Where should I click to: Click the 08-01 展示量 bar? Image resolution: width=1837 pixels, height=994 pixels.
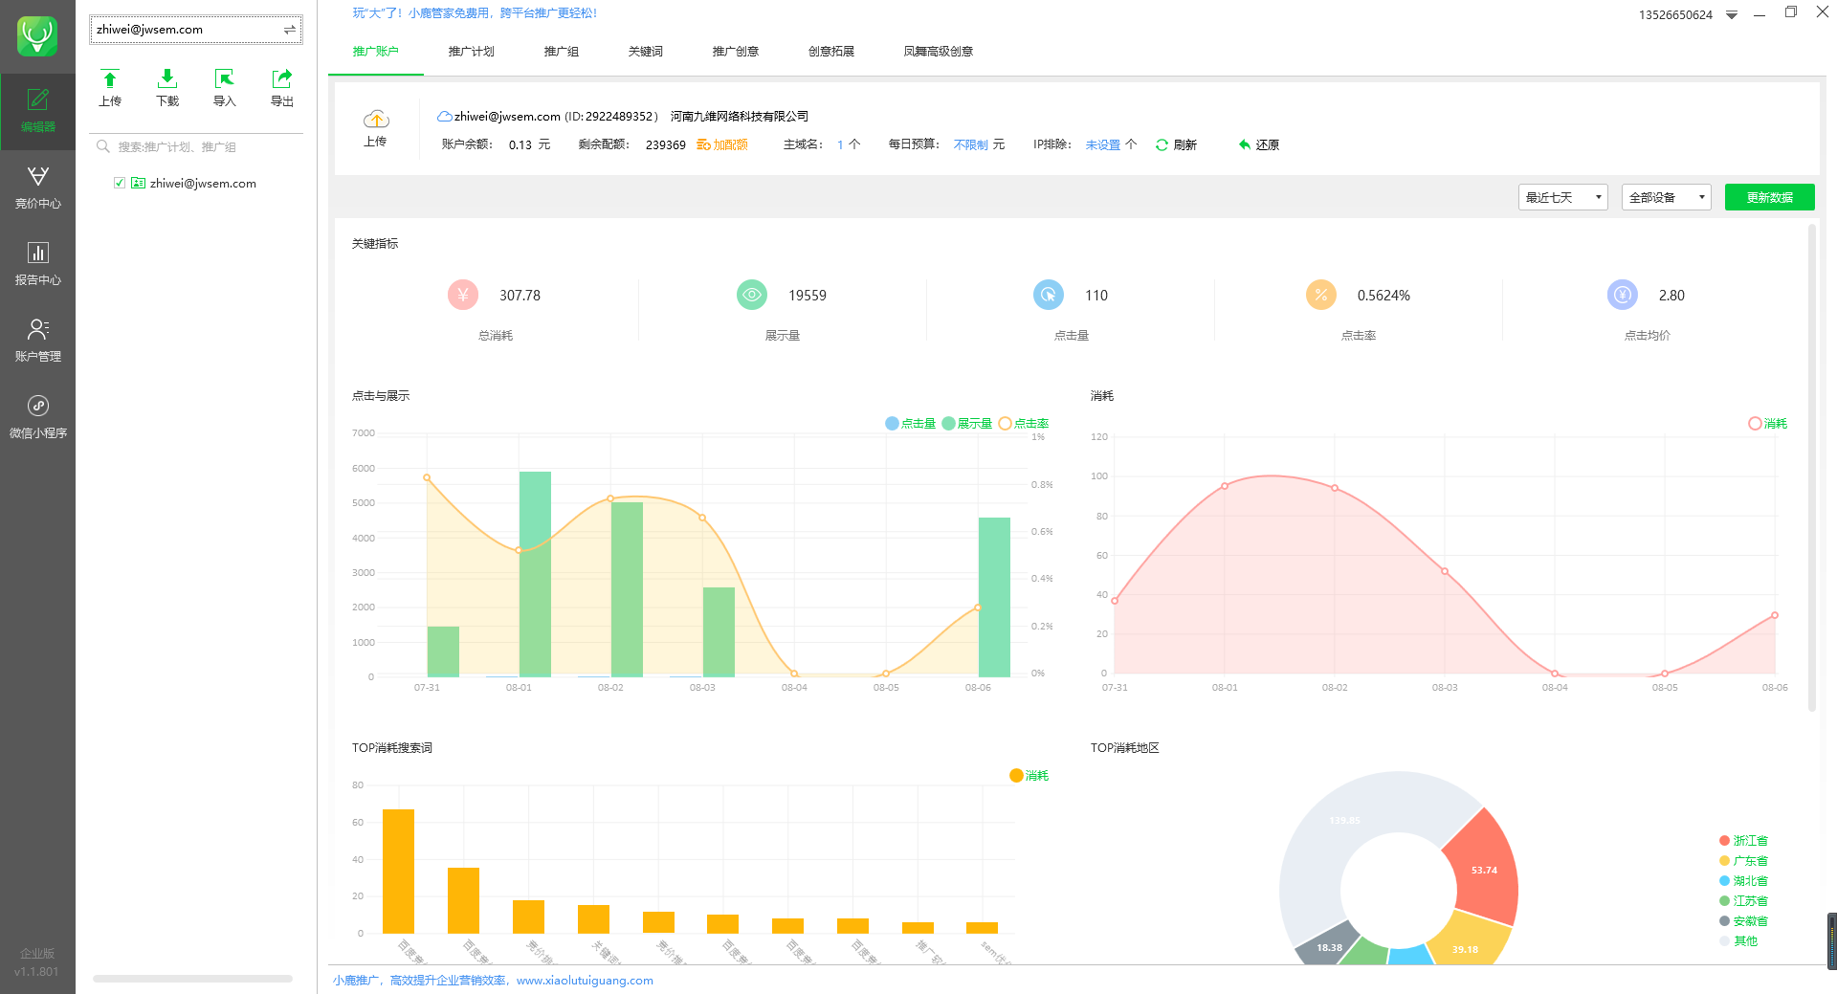[535, 574]
